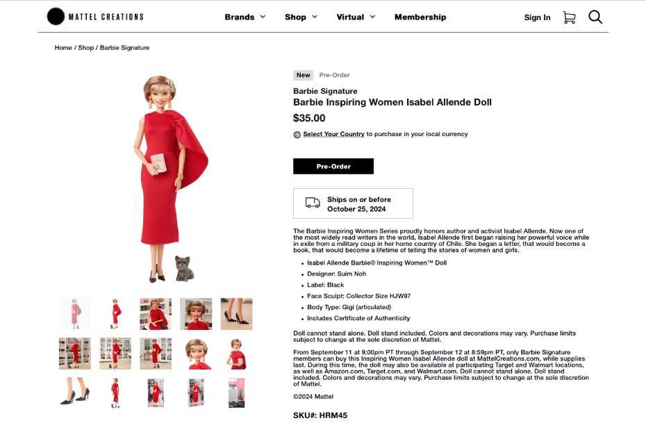Open the Select Your Country link
The image size is (646, 432).
point(333,134)
